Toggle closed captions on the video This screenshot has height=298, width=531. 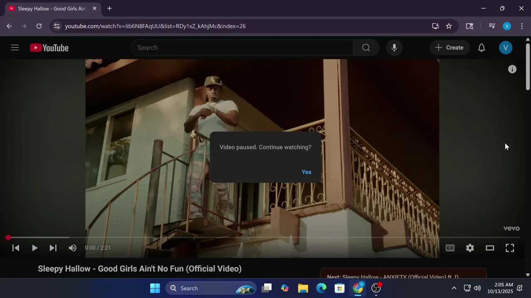[450, 248]
